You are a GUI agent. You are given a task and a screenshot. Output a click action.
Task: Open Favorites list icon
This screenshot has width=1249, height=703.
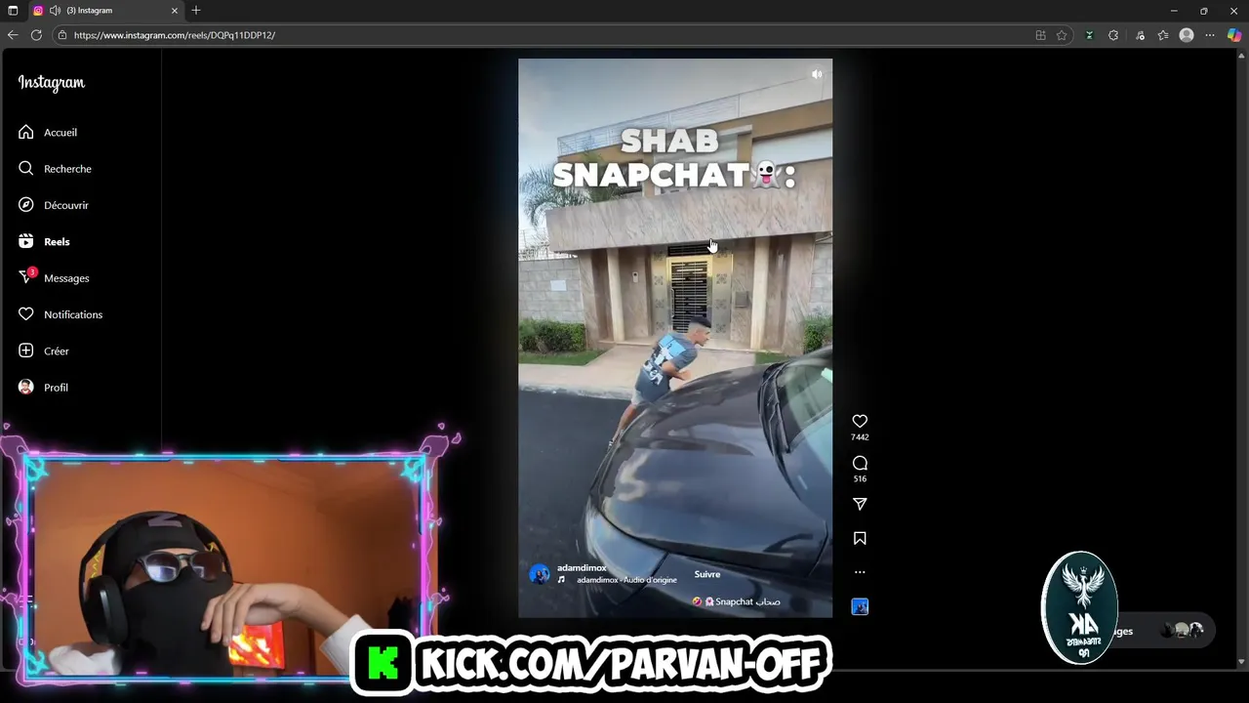(x=1163, y=35)
